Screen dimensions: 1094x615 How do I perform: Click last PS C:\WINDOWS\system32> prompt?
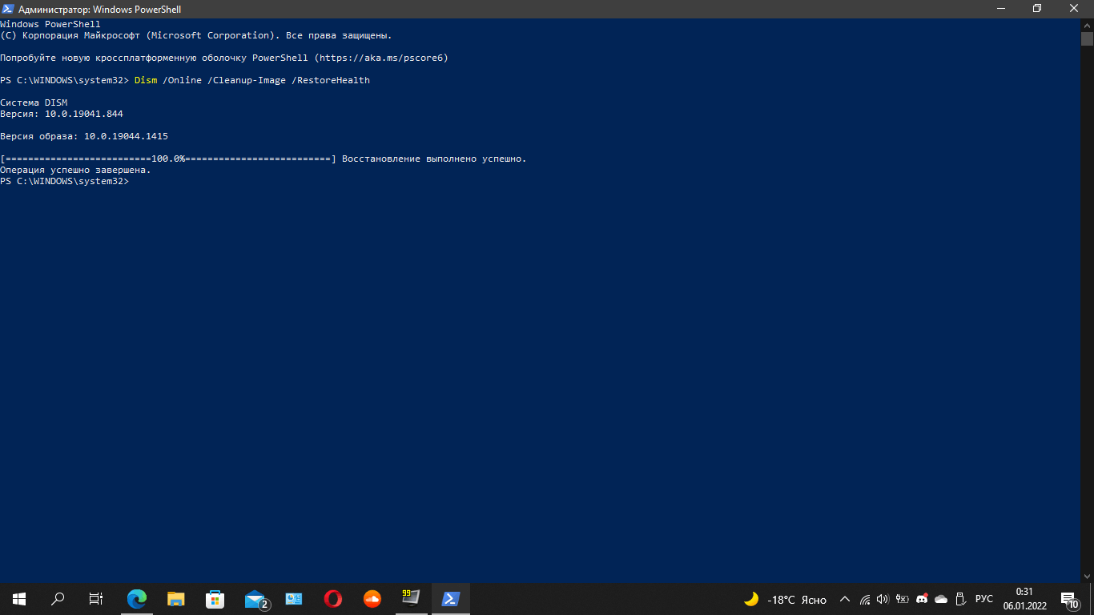click(64, 181)
